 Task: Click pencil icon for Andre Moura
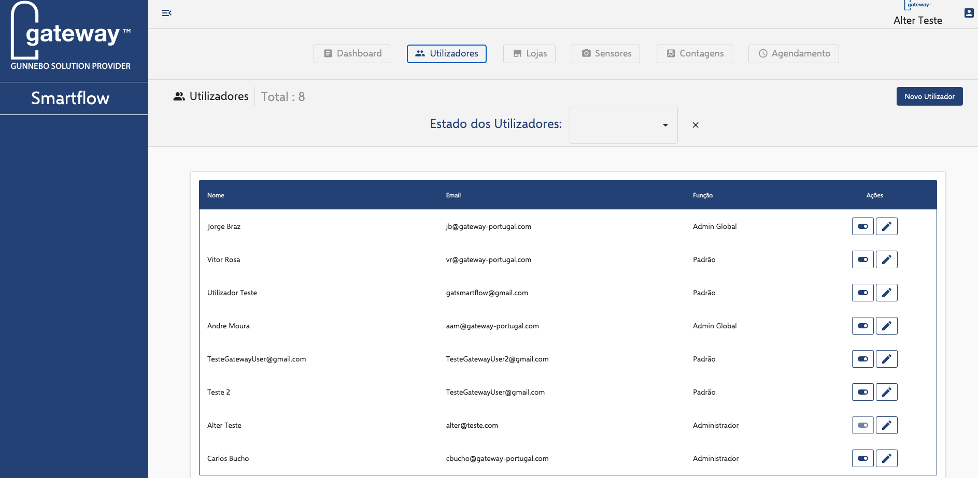click(x=886, y=326)
